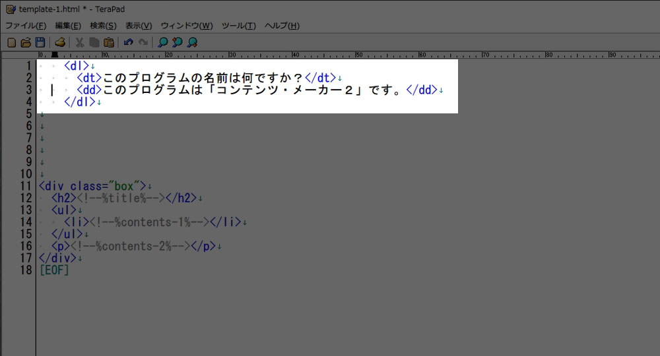Click the <!--%contents-1%--> comment
The width and height of the screenshot is (660, 356).
tap(149, 222)
